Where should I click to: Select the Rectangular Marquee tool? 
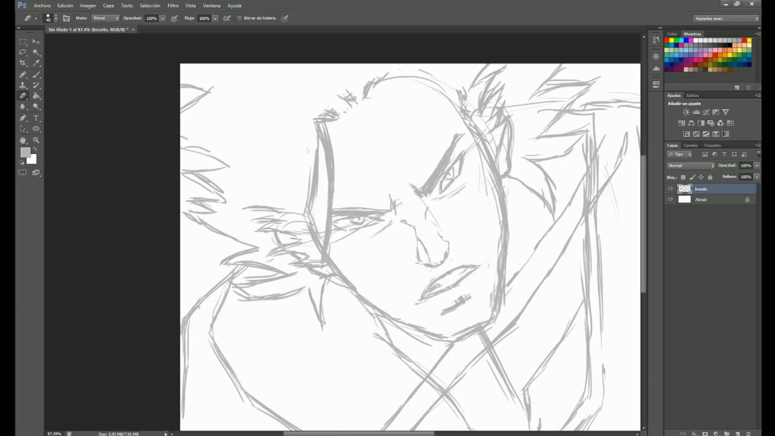tap(23, 42)
